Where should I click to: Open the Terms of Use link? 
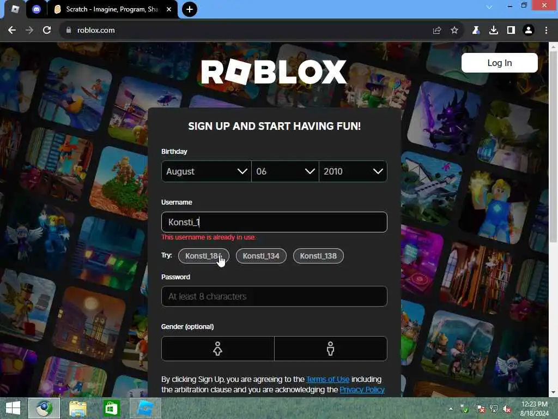327,379
